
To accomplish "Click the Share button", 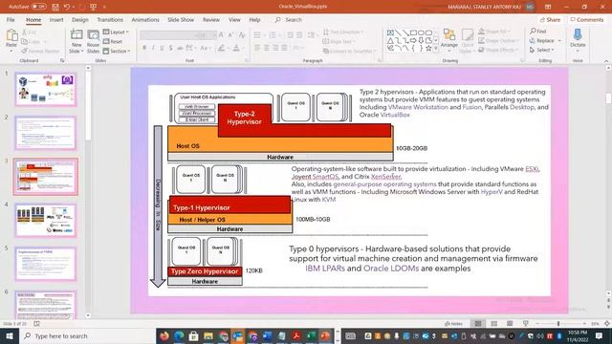I will pyautogui.click(x=550, y=19).
